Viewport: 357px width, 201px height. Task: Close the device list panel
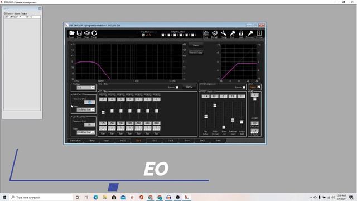click(40, 8)
